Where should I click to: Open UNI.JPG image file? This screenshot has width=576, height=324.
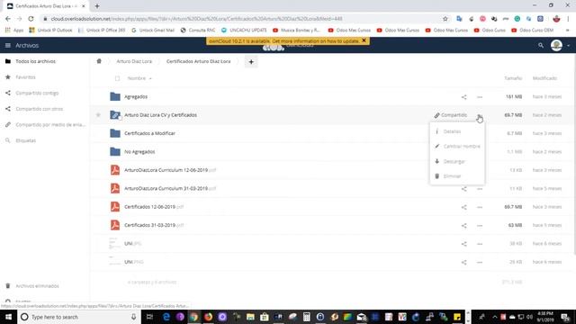(132, 244)
